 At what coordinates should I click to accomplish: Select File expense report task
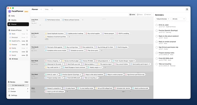click(105, 64)
